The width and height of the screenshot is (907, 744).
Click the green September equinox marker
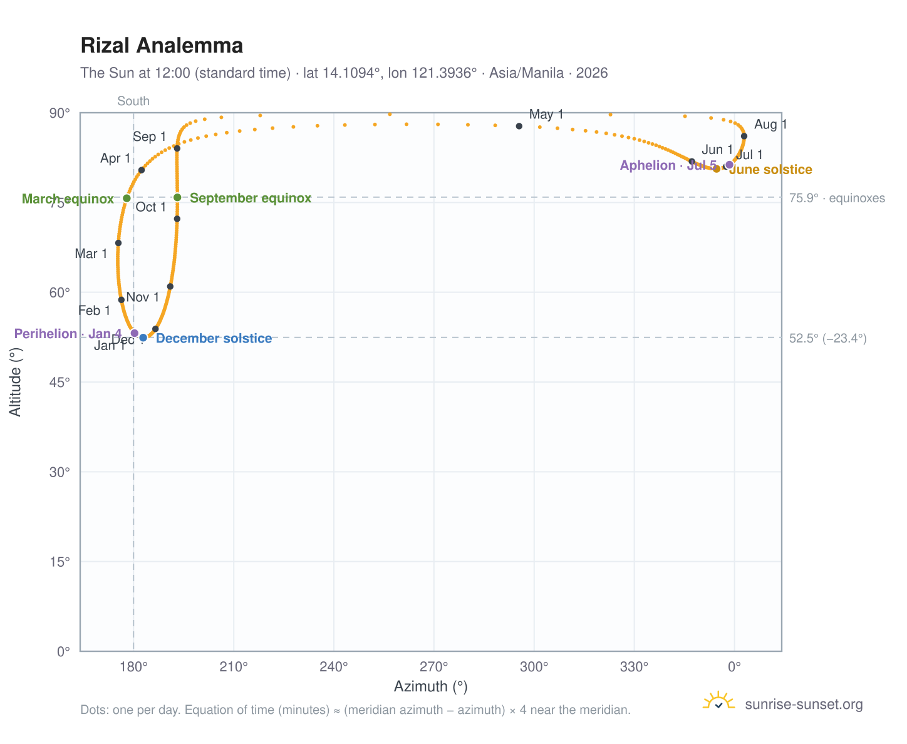[177, 197]
